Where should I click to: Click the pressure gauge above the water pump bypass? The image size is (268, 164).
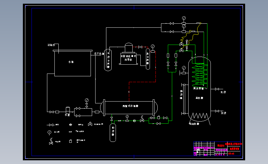(x=87, y=100)
